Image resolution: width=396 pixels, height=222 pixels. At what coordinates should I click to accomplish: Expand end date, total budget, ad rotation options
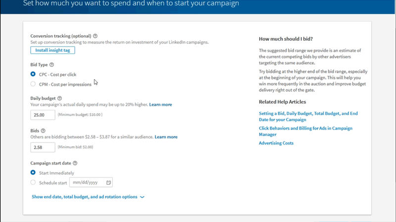[84, 197]
